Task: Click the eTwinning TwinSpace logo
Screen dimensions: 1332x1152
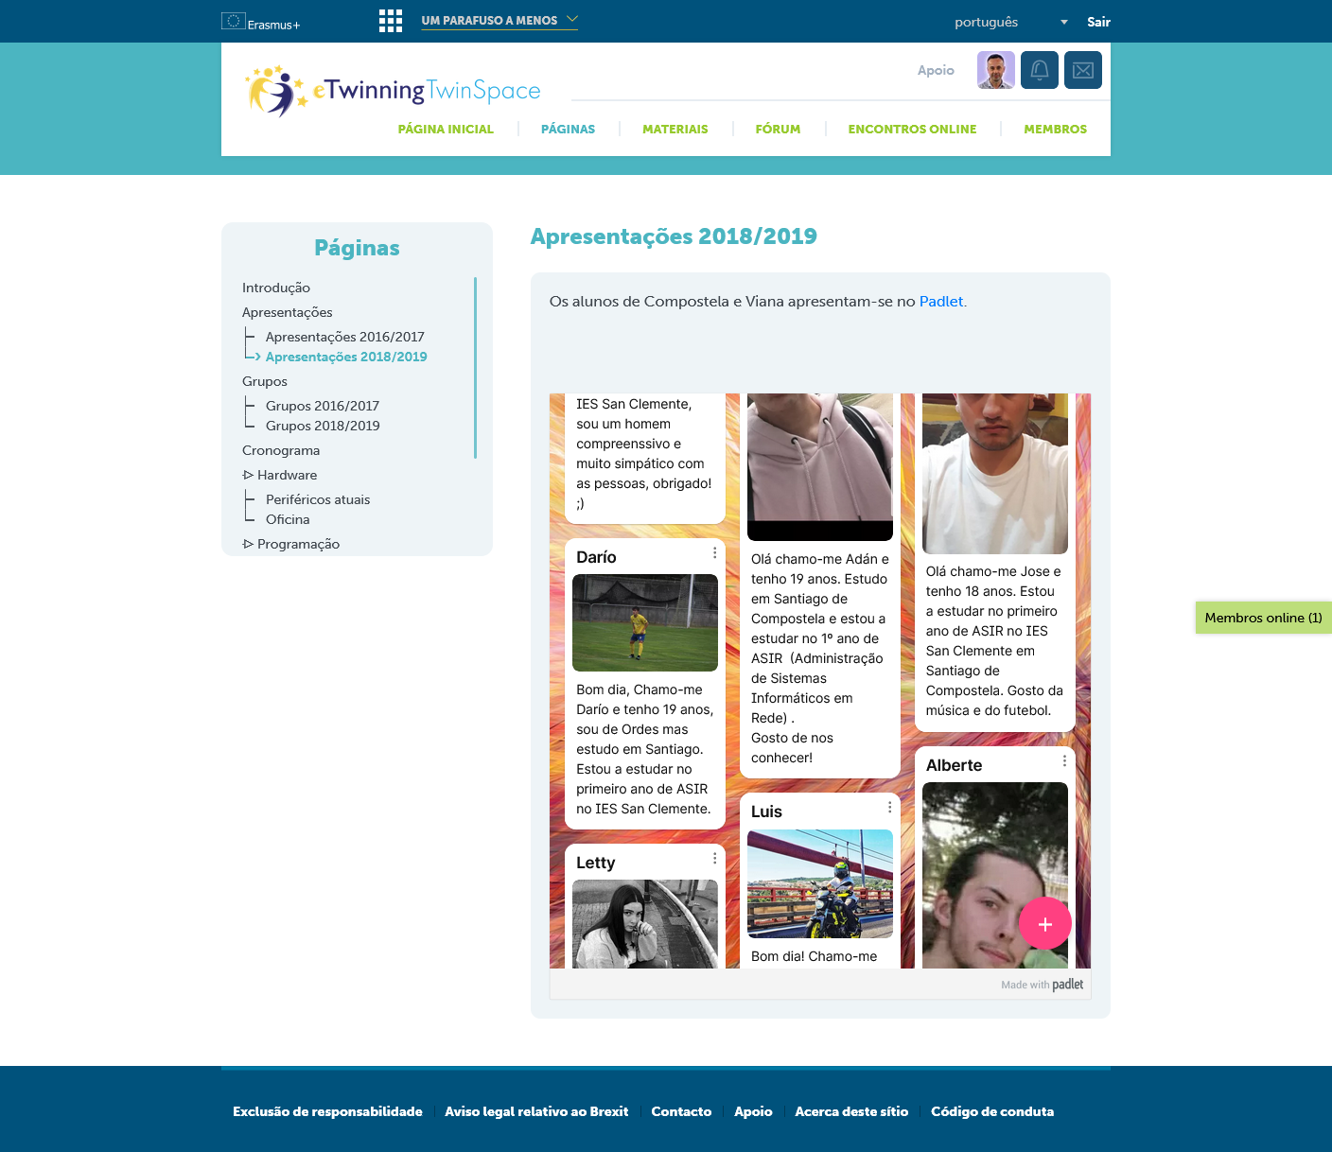Action: click(392, 91)
